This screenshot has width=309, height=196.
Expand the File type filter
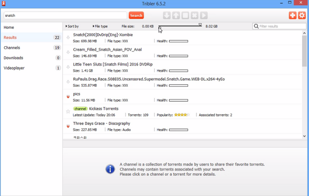(100, 26)
